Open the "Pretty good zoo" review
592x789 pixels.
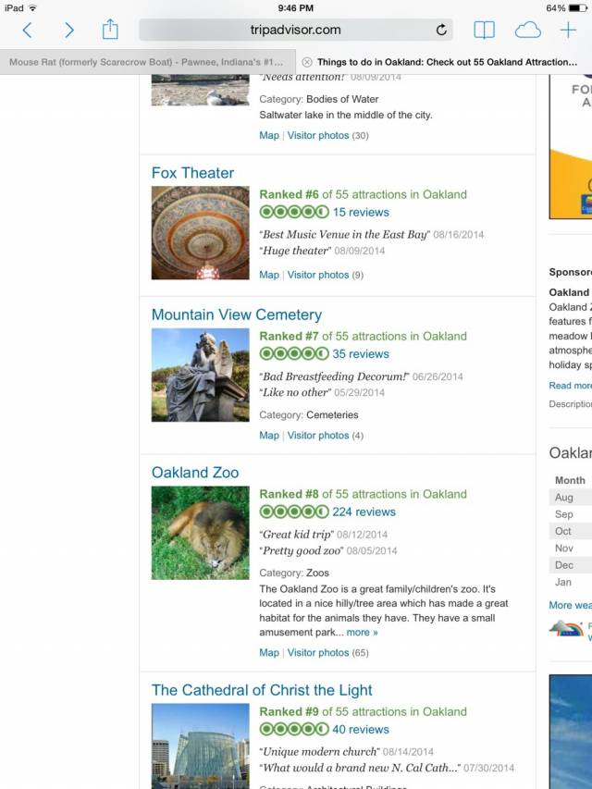click(302, 550)
